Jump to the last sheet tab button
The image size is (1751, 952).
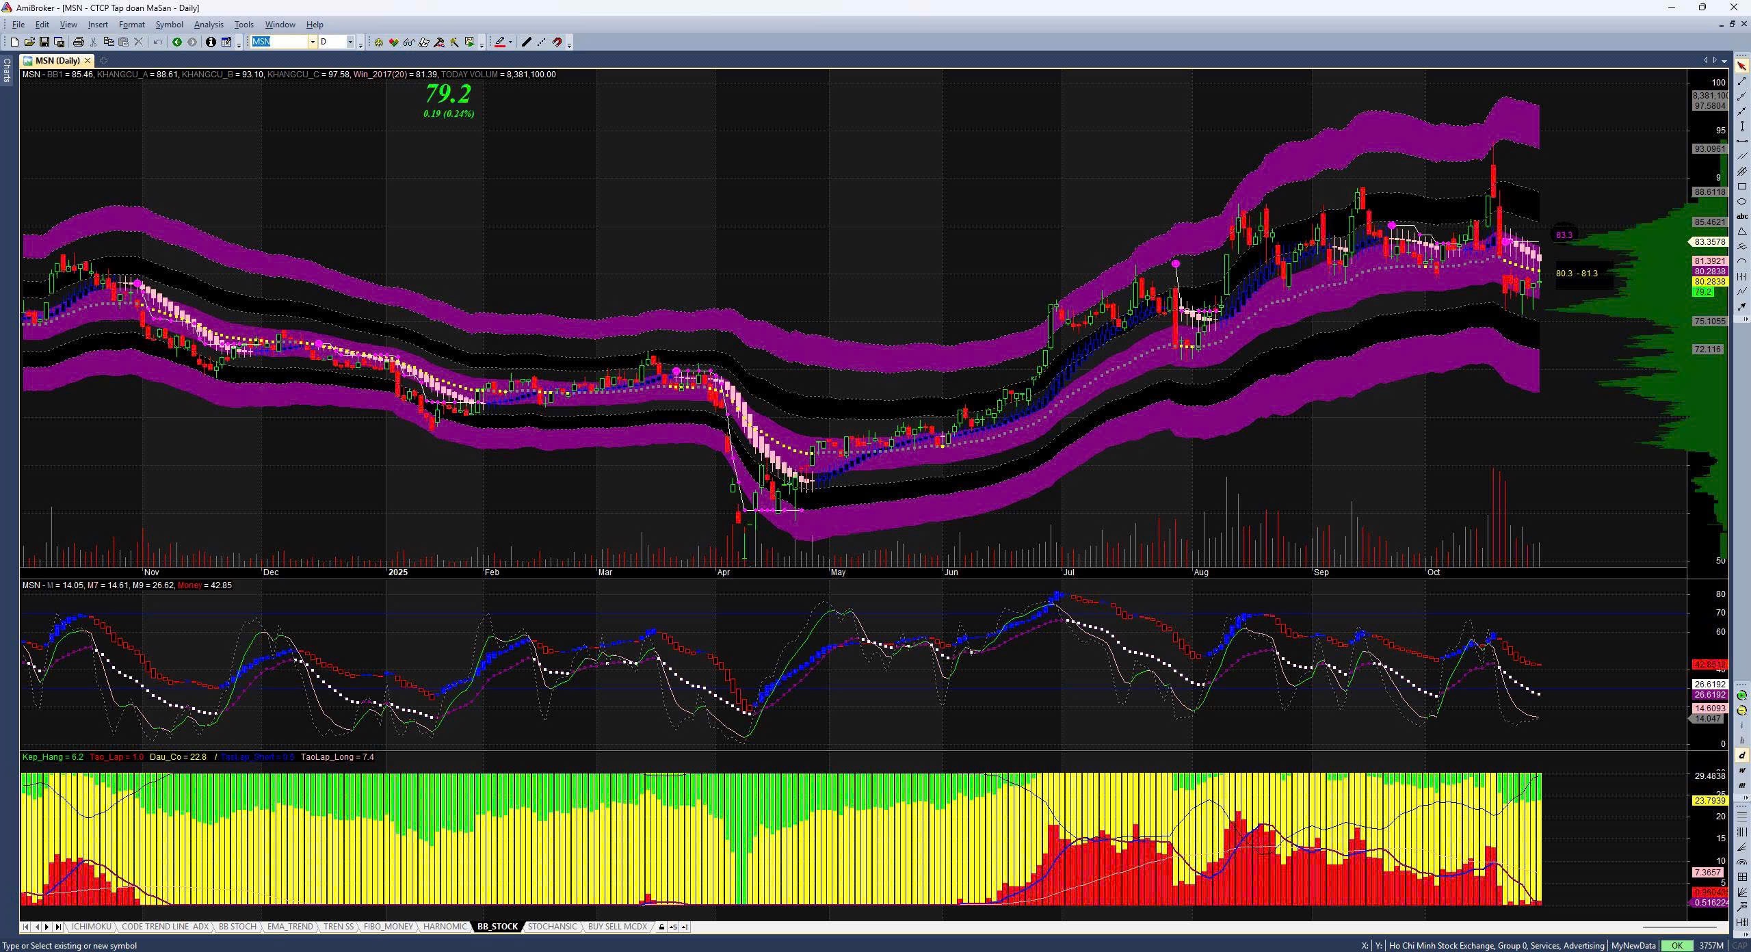click(58, 927)
